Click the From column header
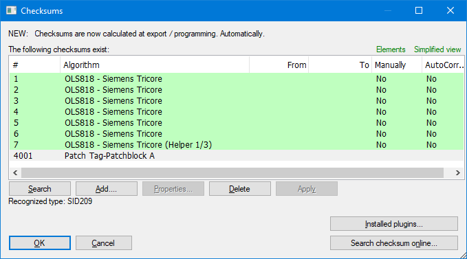This screenshot has height=259, width=467. tap(279, 65)
